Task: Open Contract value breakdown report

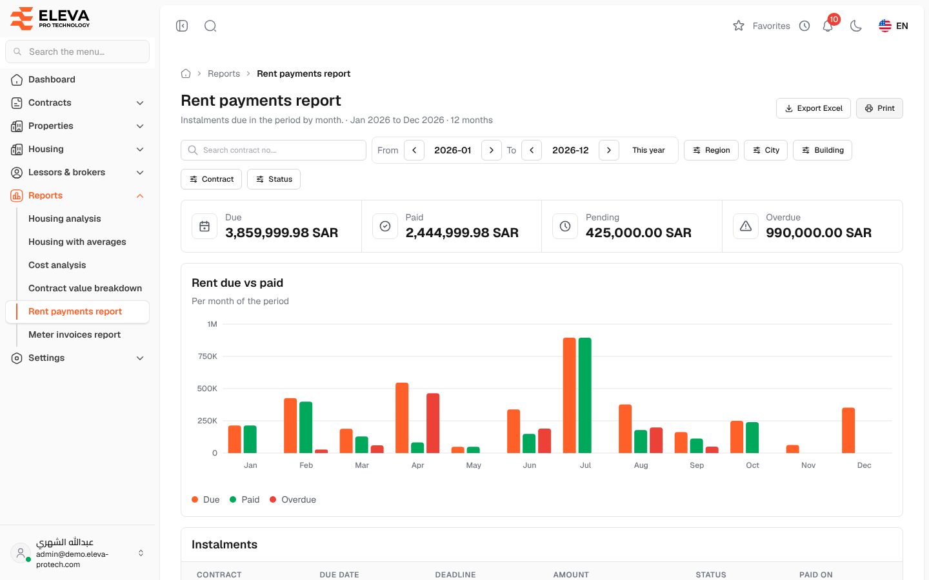Action: click(x=85, y=288)
